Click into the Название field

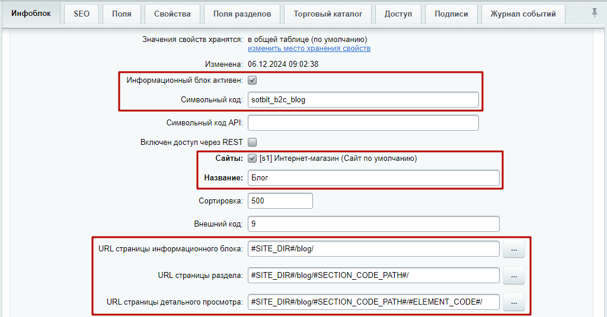[373, 177]
